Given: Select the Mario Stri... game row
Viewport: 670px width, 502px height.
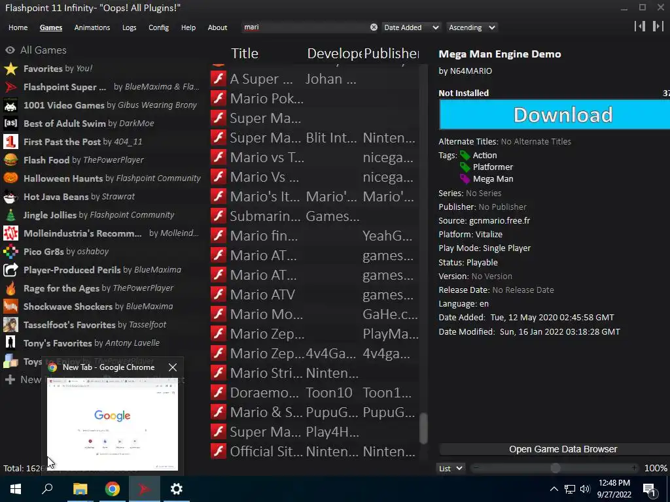Looking at the screenshot, I should tap(315, 373).
